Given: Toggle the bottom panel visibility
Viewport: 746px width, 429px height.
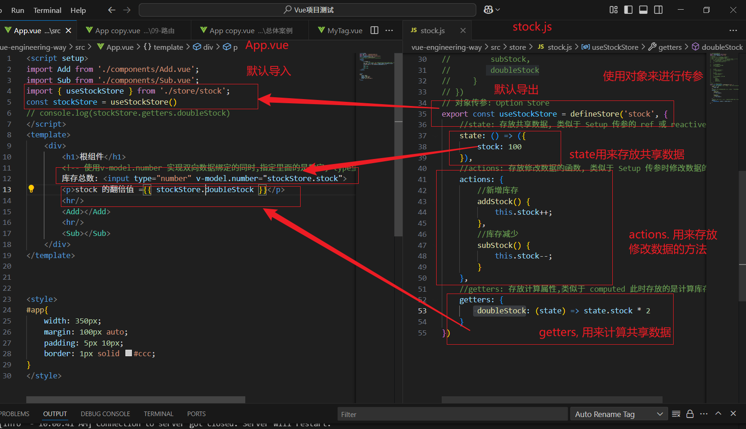Looking at the screenshot, I should point(643,10).
